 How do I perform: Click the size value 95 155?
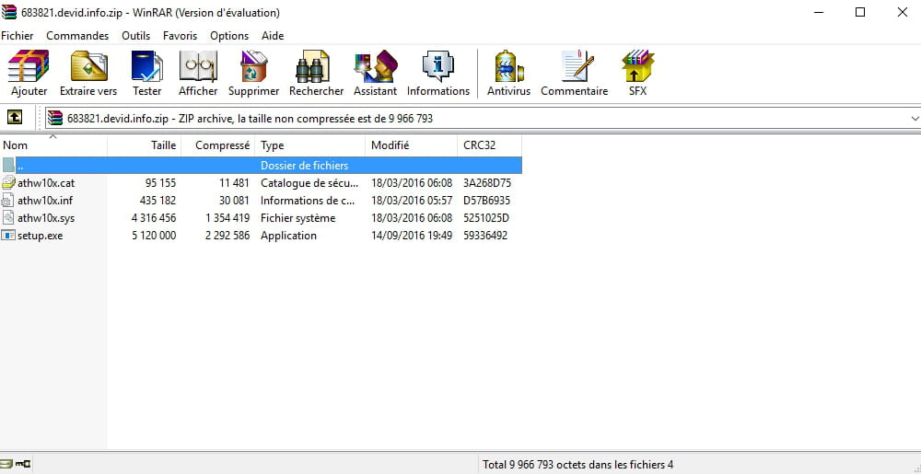click(160, 183)
